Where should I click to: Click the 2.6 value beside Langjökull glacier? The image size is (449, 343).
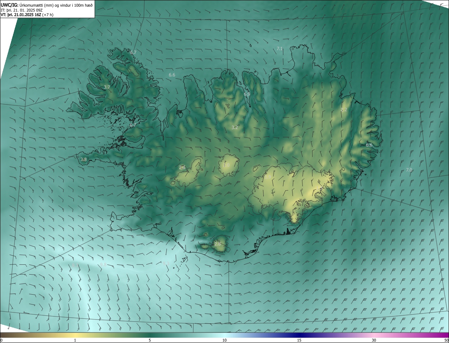[x=182, y=168]
